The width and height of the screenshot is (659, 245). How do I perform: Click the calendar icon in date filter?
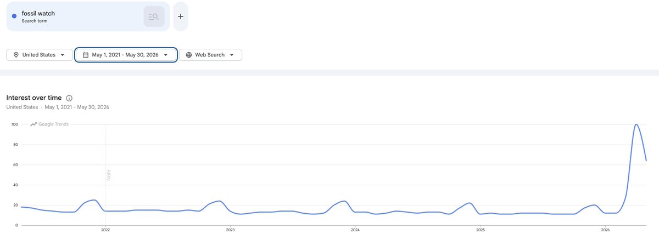tap(85, 55)
